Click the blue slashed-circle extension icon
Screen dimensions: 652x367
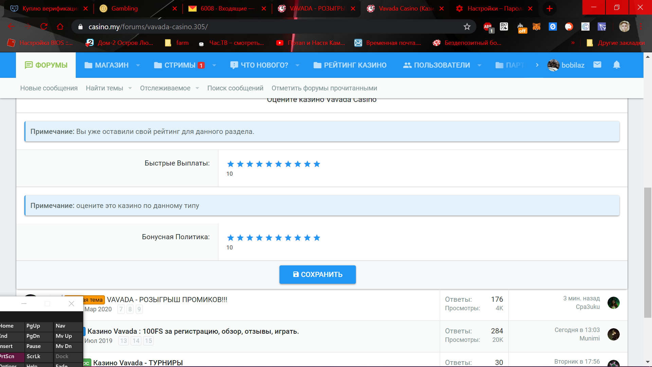click(553, 27)
